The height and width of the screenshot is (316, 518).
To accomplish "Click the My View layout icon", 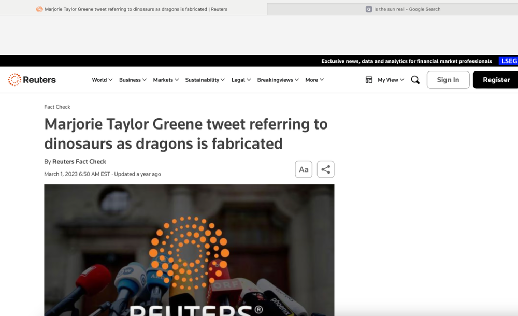I will click(x=369, y=80).
